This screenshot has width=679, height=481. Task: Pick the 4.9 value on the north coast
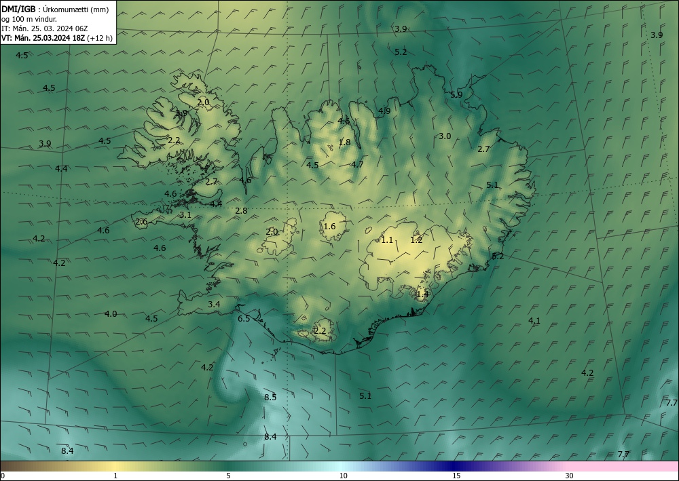click(x=384, y=111)
